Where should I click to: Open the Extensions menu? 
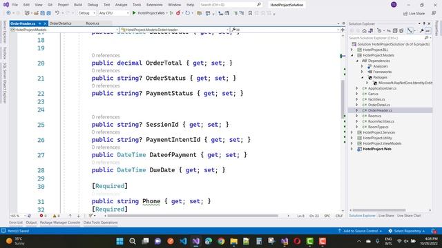pos(155,5)
